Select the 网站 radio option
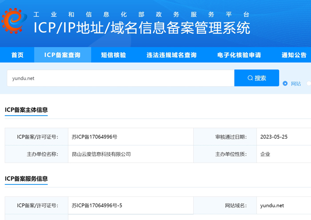The height and width of the screenshot is (220, 311). pyautogui.click(x=285, y=84)
